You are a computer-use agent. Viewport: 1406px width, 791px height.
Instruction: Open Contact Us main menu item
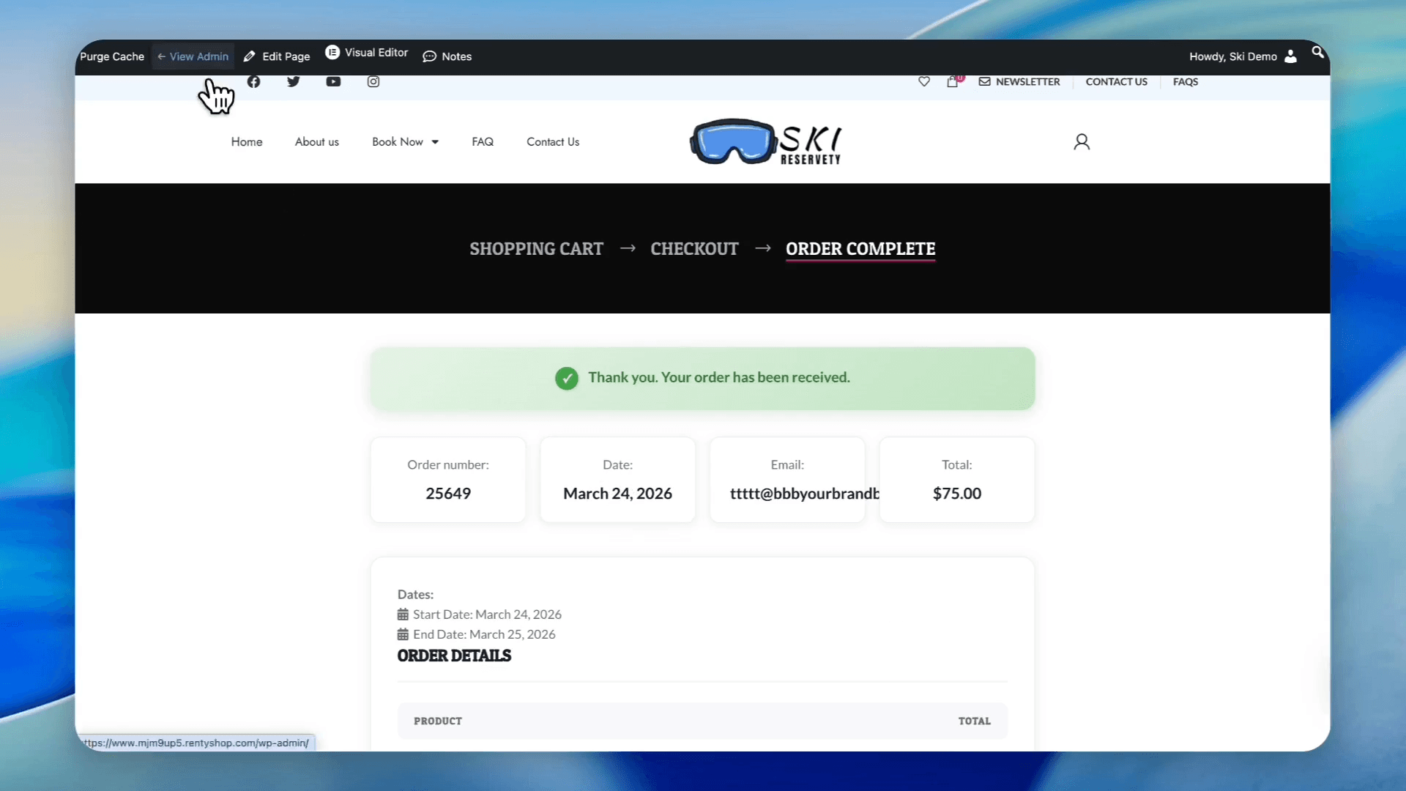553,141
